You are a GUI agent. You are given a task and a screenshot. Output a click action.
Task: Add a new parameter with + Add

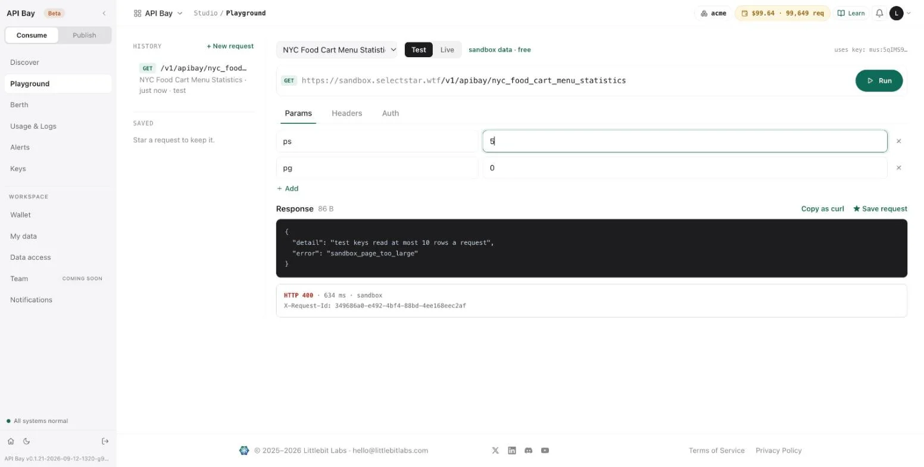pos(288,188)
